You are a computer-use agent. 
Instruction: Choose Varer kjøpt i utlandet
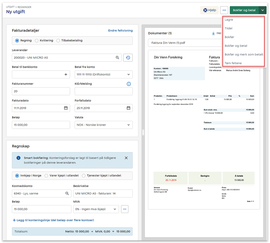click(46, 175)
